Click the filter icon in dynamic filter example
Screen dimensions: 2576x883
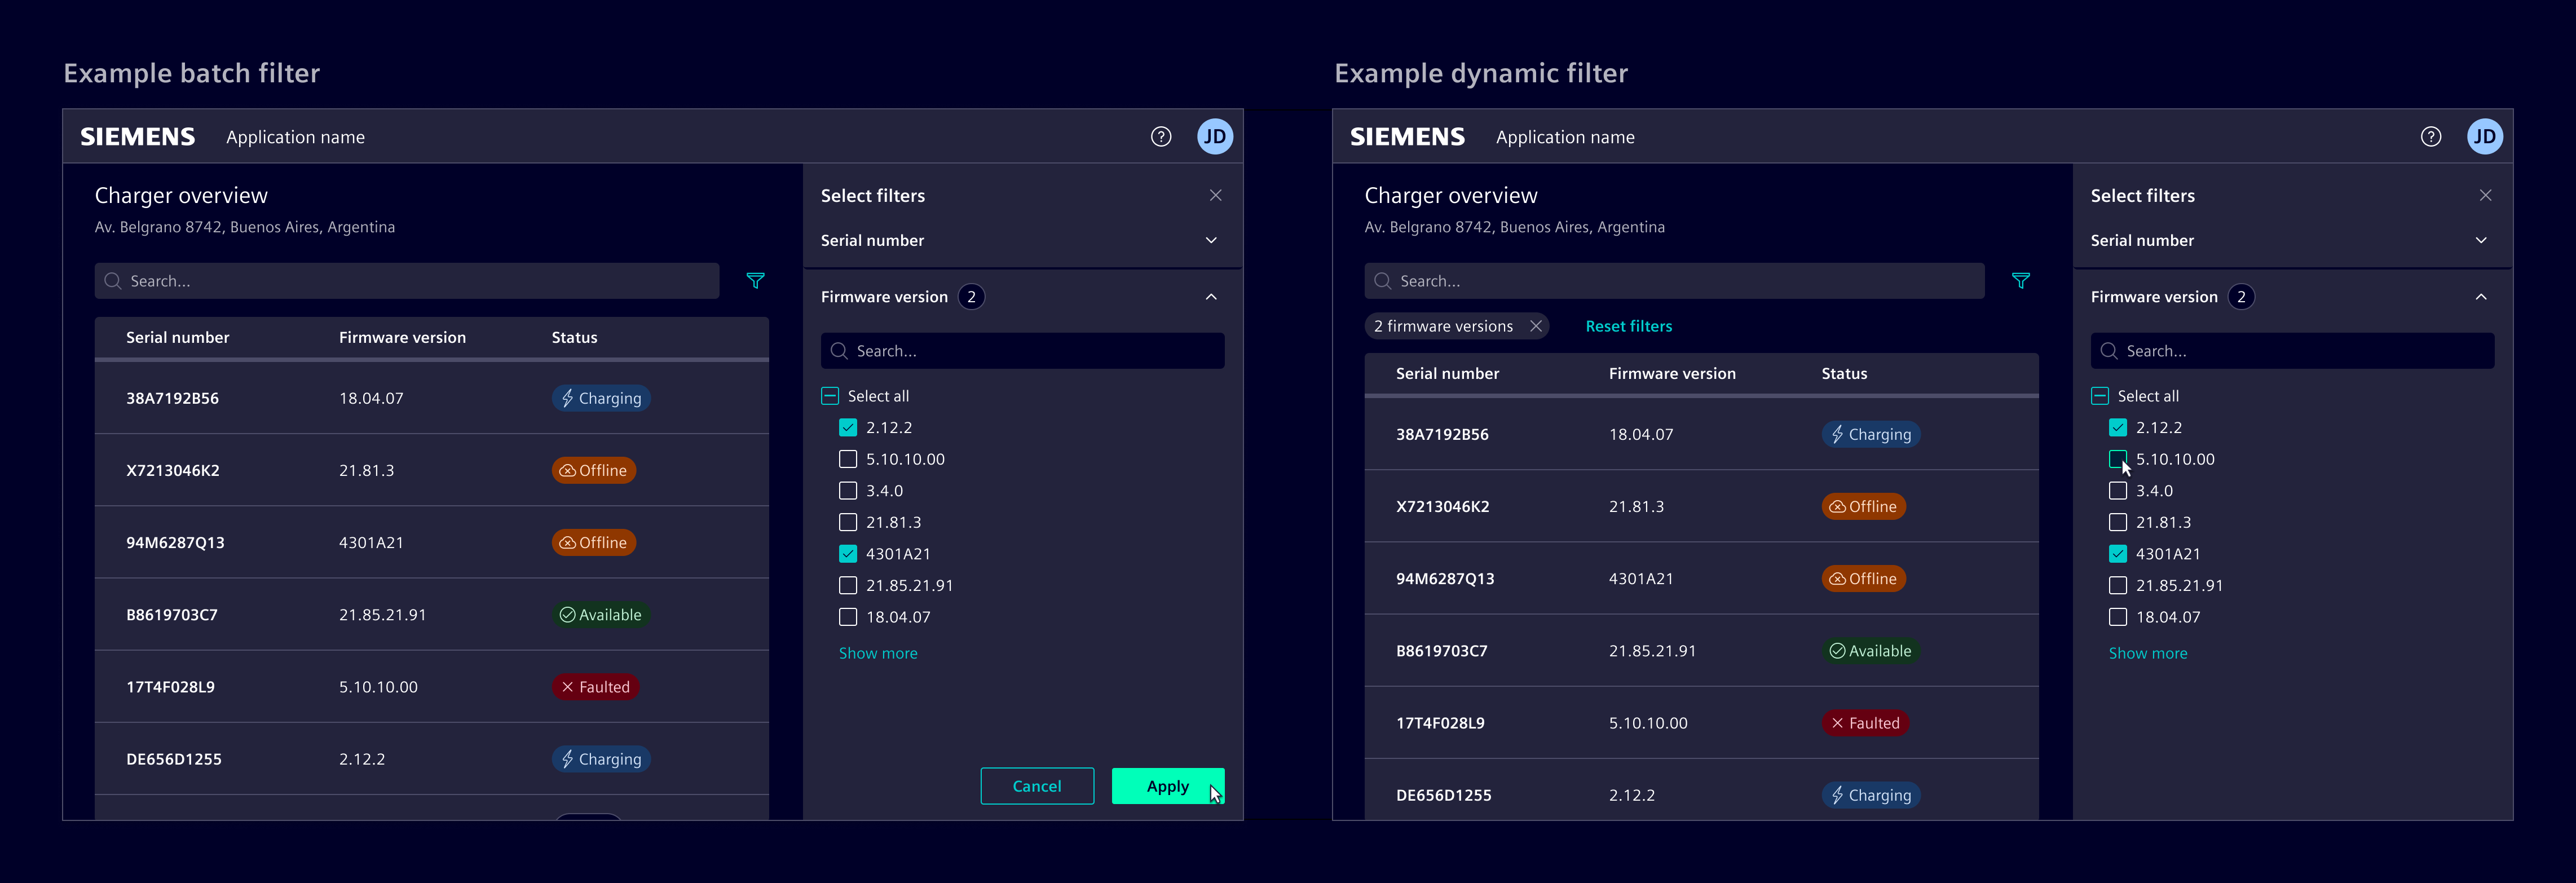pos(2020,281)
